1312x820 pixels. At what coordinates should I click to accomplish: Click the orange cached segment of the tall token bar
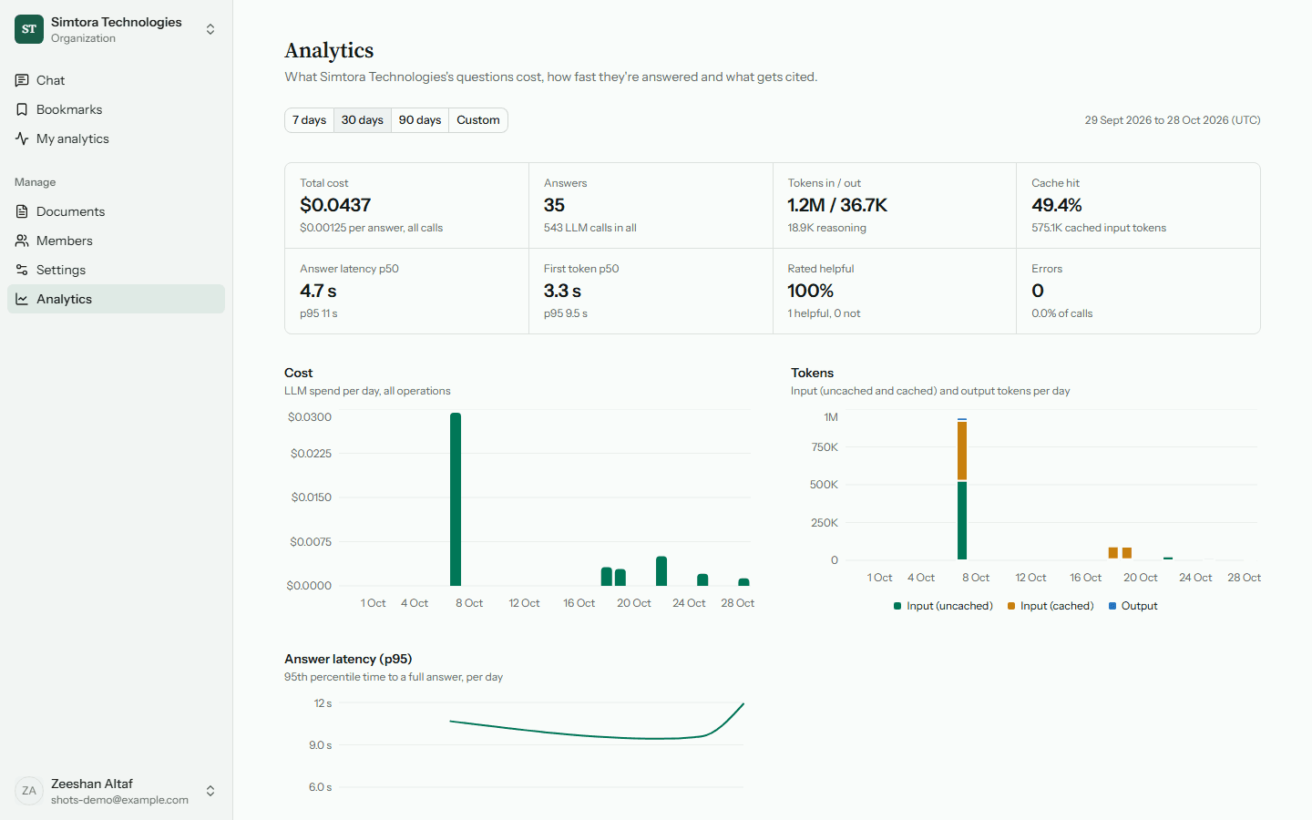(x=962, y=450)
